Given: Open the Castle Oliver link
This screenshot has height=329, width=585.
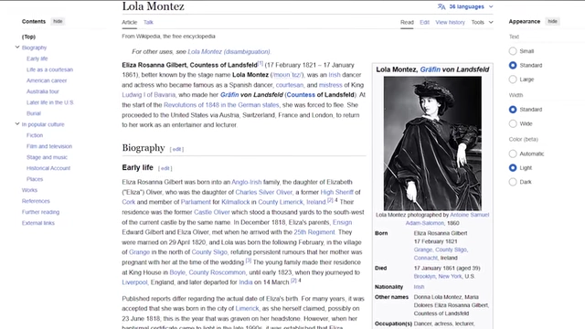Looking at the screenshot, I should (x=212, y=212).
